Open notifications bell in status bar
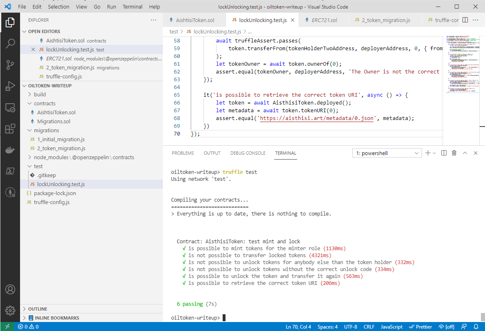 (x=476, y=327)
